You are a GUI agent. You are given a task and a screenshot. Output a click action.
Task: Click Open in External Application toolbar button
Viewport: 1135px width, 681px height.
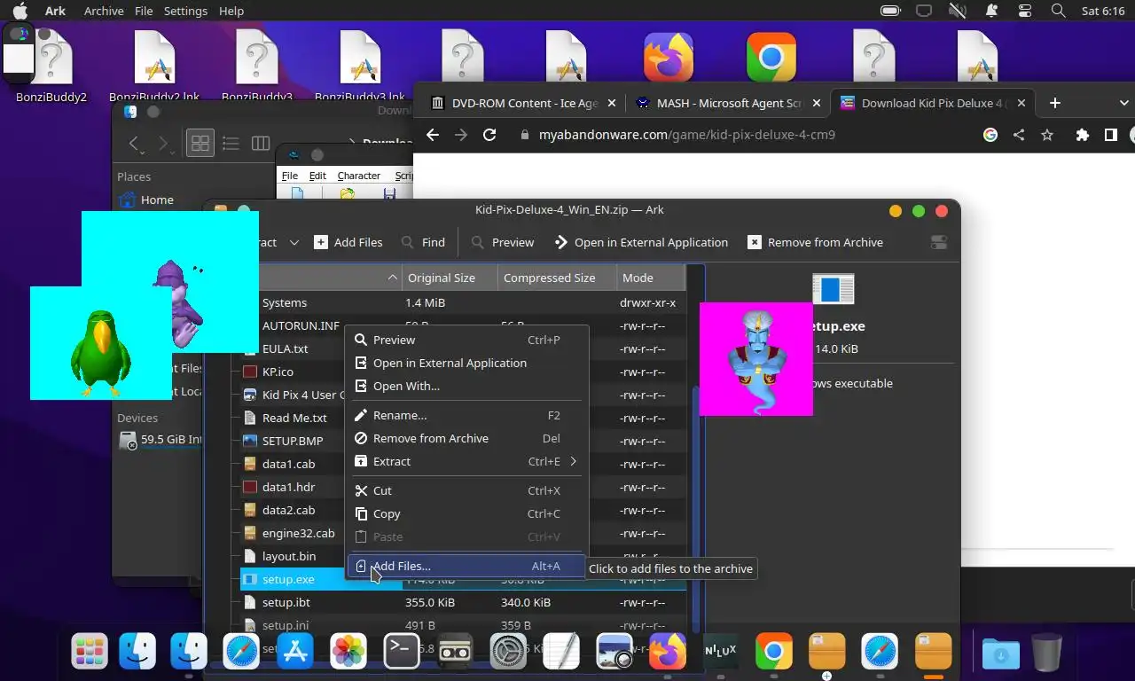tap(641, 242)
